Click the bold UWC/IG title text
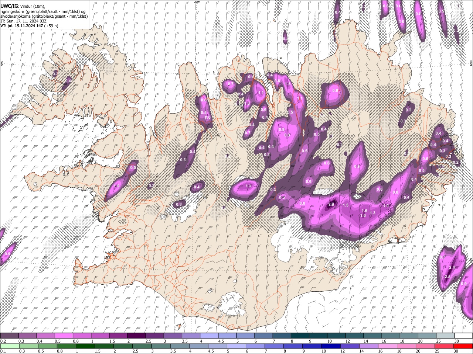The image size is (473, 354). pyautogui.click(x=8, y=6)
